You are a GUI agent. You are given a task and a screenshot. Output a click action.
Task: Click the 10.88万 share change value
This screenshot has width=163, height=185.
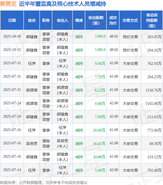pos(99,157)
